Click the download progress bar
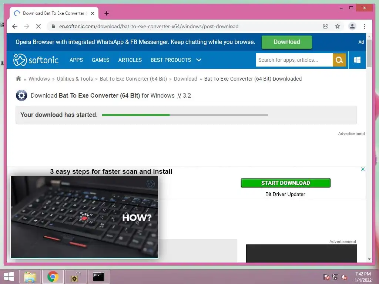Viewport: 379px width, 284px height. 185,115
